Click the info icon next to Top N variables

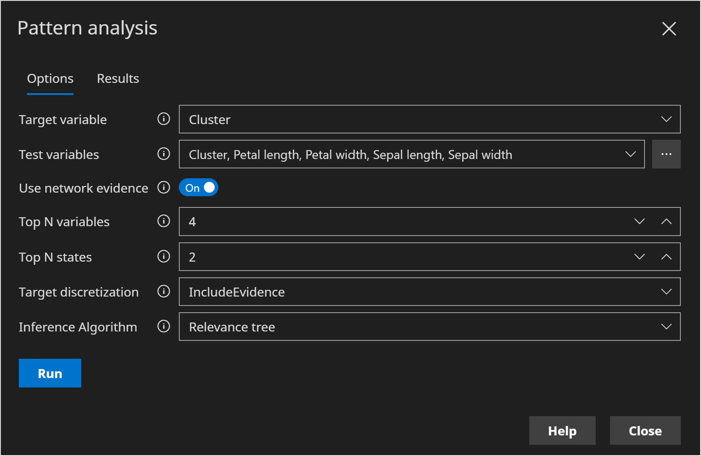tap(164, 221)
